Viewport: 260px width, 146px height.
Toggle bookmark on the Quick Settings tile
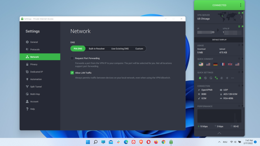pos(242,72)
